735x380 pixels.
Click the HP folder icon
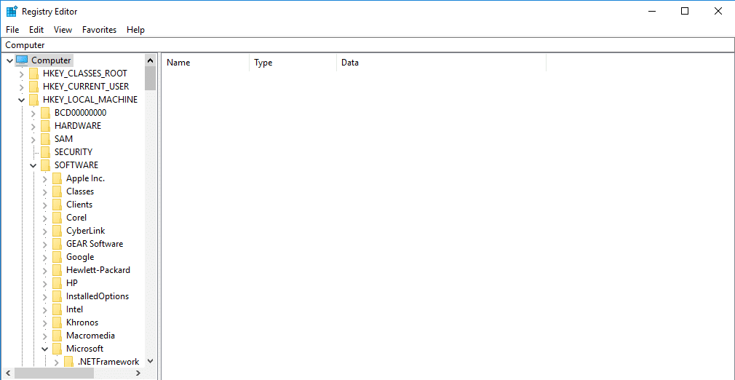(57, 284)
